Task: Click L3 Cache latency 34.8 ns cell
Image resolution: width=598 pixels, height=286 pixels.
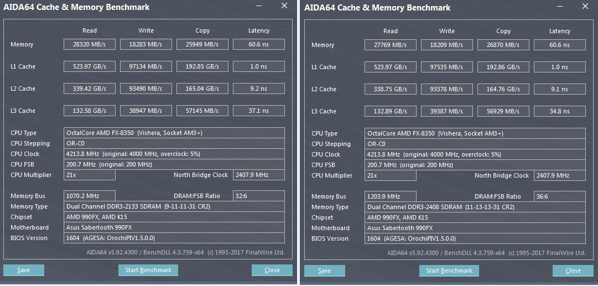Action: 560,111
